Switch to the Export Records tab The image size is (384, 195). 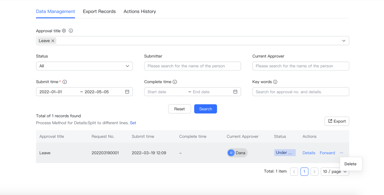coord(99,11)
